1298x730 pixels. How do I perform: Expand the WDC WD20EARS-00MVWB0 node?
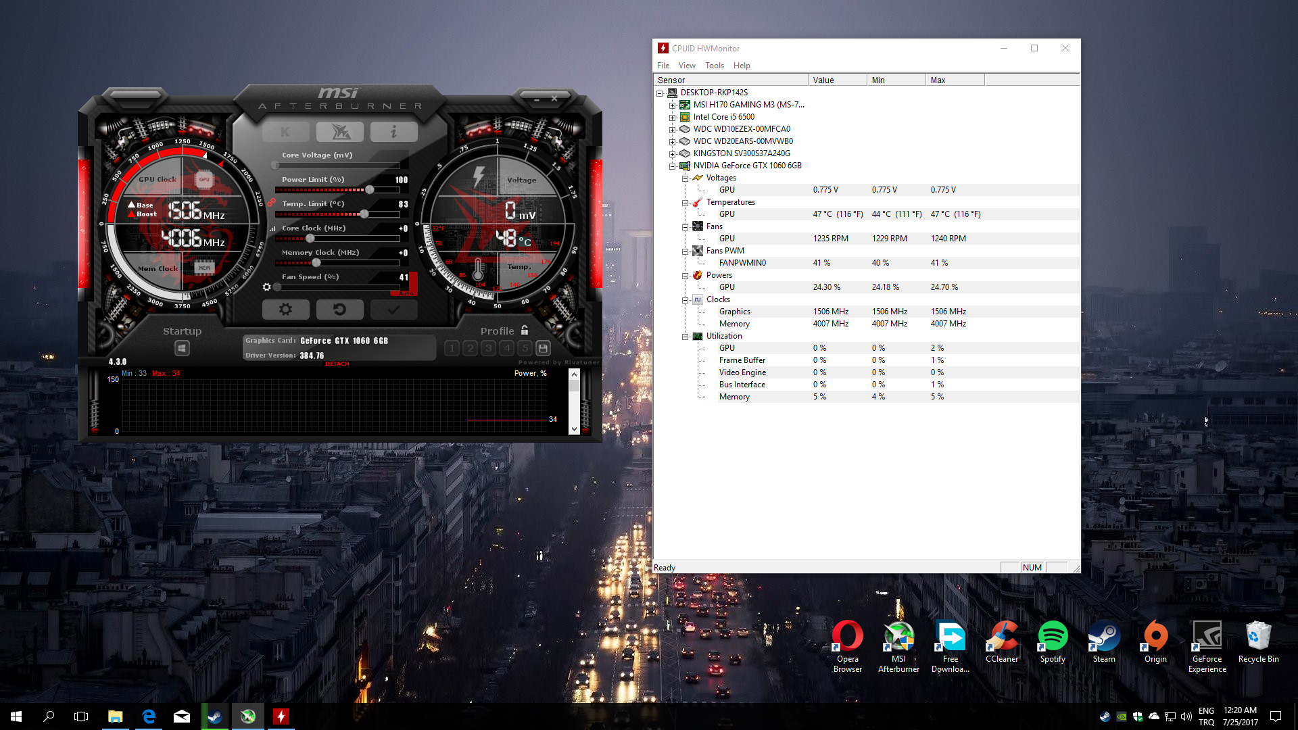coord(672,142)
